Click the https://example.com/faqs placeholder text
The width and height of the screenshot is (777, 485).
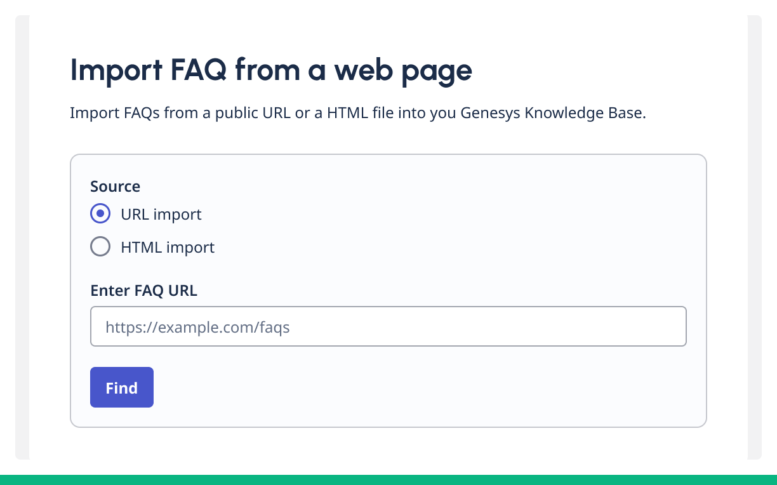(197, 328)
